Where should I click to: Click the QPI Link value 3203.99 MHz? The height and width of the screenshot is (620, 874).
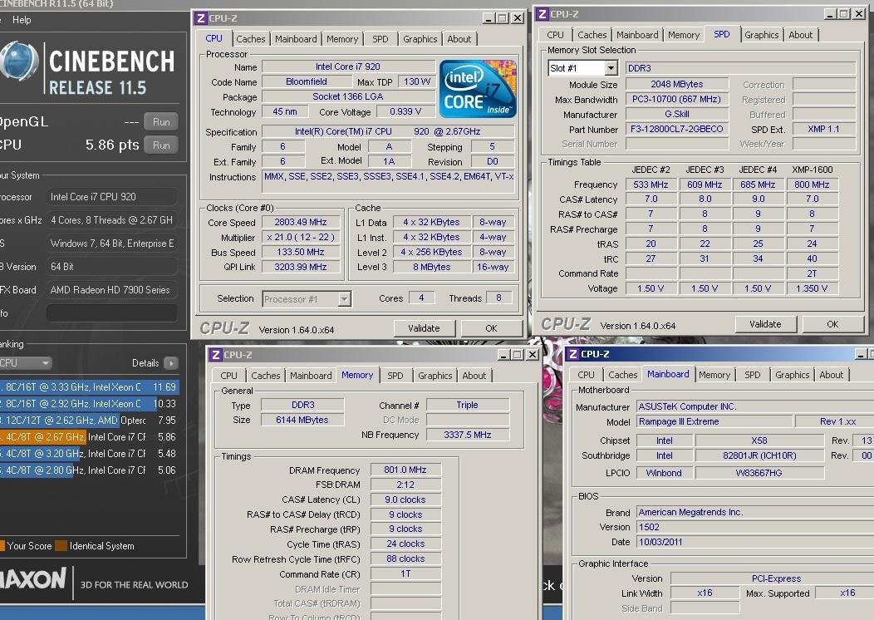(x=301, y=267)
